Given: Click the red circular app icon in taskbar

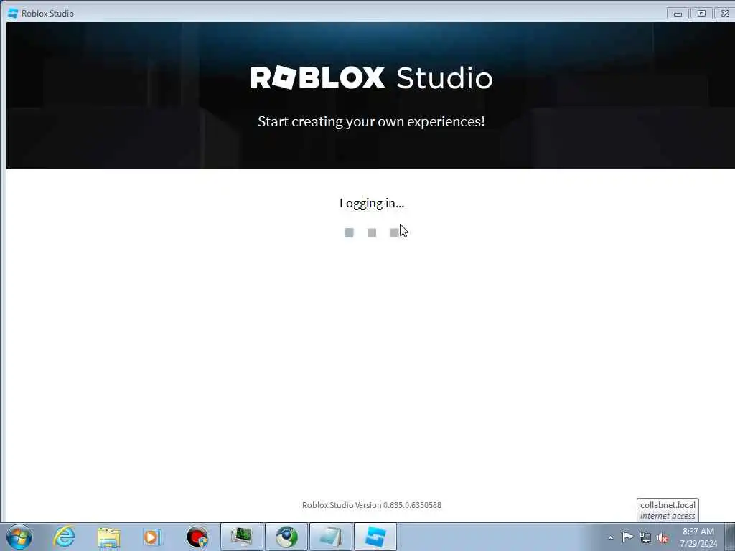Looking at the screenshot, I should (197, 537).
